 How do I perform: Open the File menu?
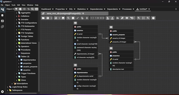[x=2, y=5]
